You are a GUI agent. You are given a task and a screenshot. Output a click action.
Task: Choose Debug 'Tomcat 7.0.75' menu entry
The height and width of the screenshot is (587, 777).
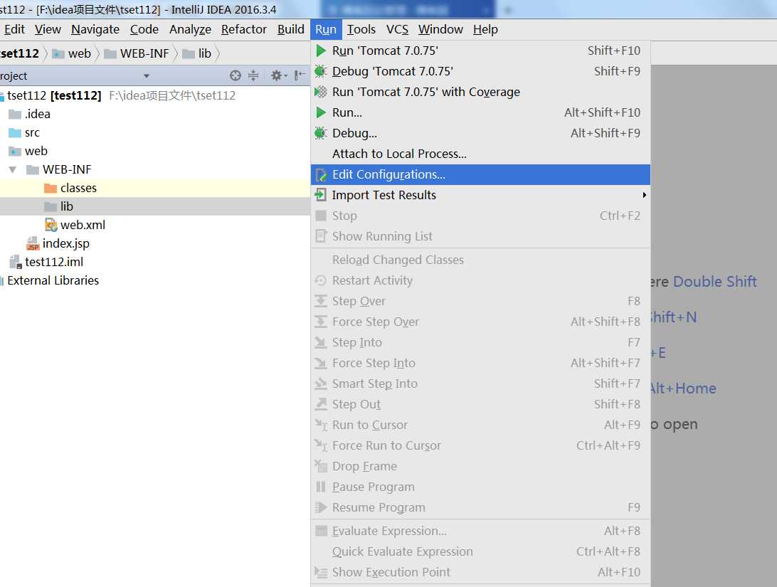click(480, 71)
